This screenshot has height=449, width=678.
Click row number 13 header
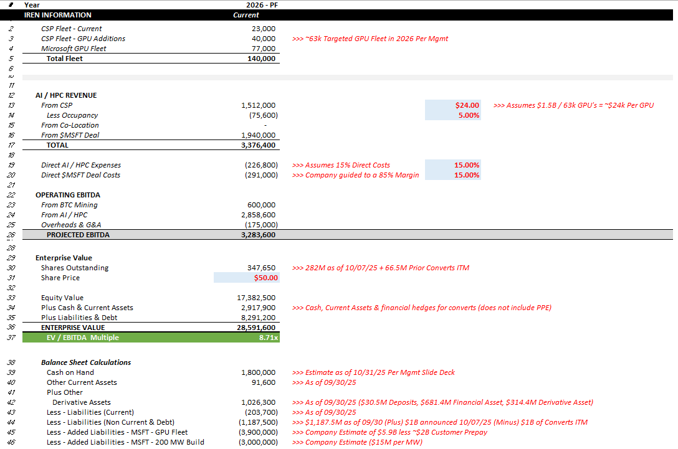pos(11,105)
